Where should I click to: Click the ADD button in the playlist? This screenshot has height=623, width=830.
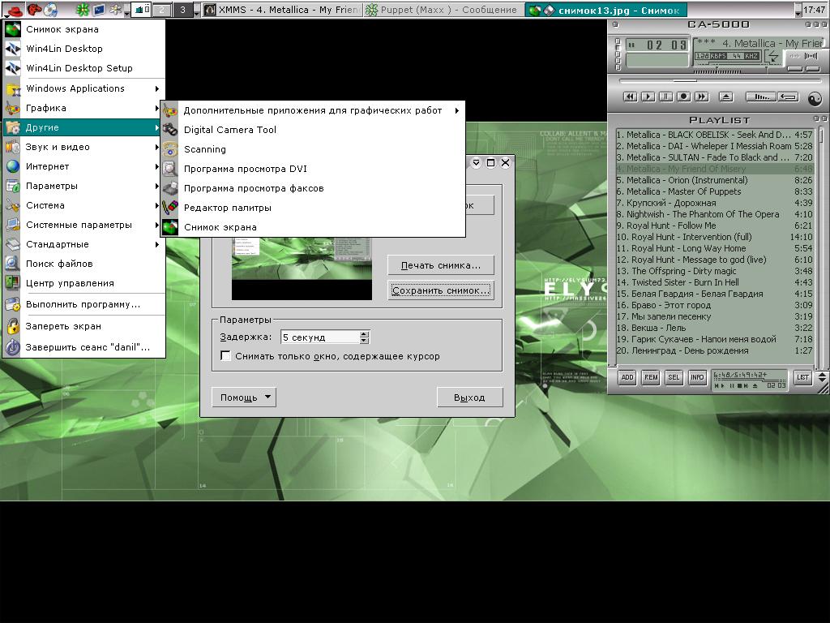click(627, 377)
